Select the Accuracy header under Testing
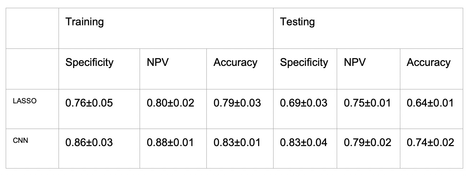Image resolution: width=471 pixels, height=176 pixels. pos(429,63)
